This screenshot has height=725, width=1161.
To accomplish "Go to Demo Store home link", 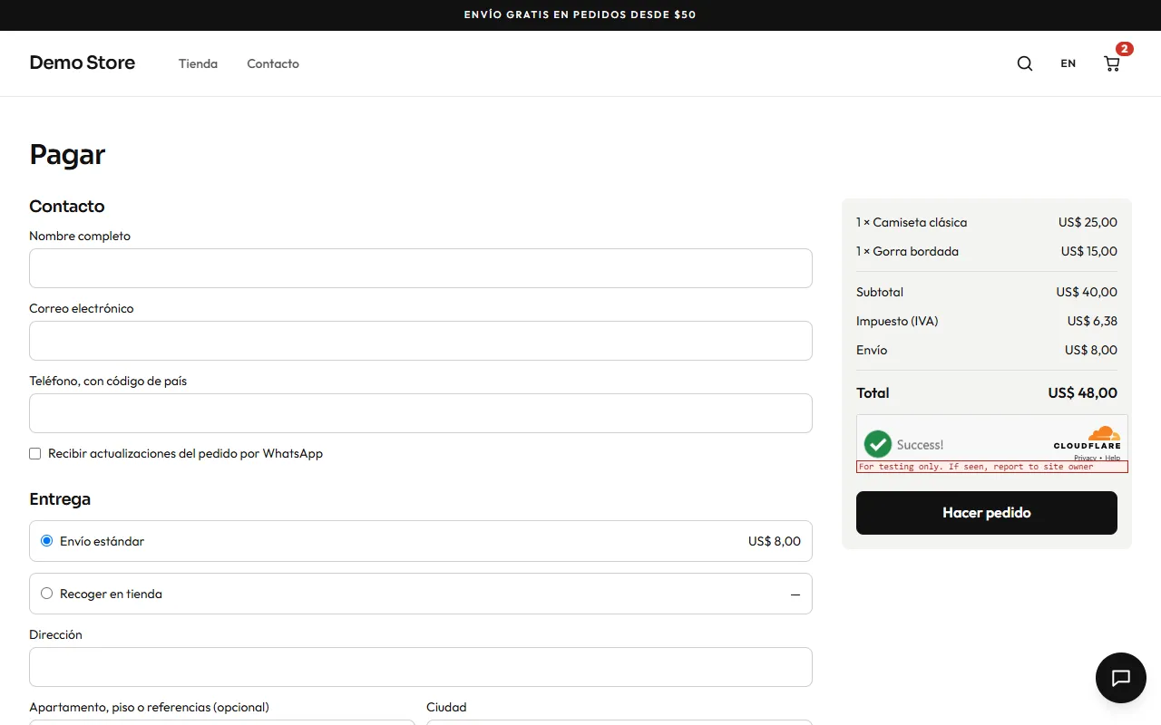I will click(x=83, y=63).
